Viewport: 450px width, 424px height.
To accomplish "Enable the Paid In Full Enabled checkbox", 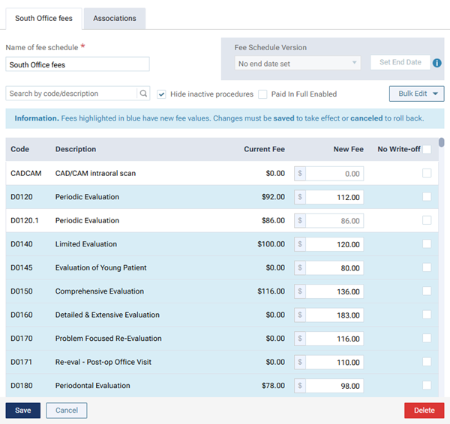I will (x=262, y=94).
